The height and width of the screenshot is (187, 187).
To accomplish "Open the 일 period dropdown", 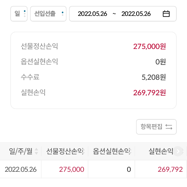I will click(19, 14).
